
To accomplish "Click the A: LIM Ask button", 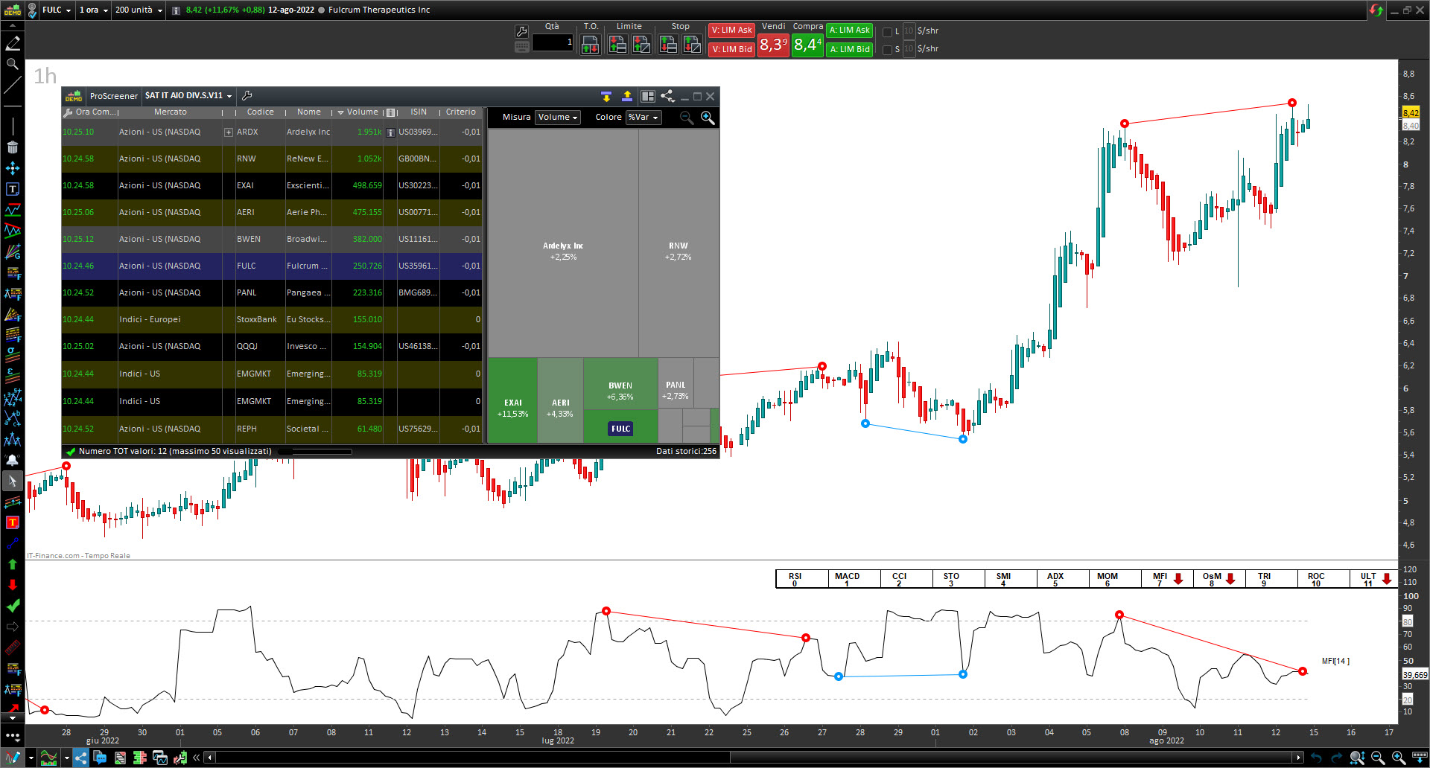I will tap(850, 31).
